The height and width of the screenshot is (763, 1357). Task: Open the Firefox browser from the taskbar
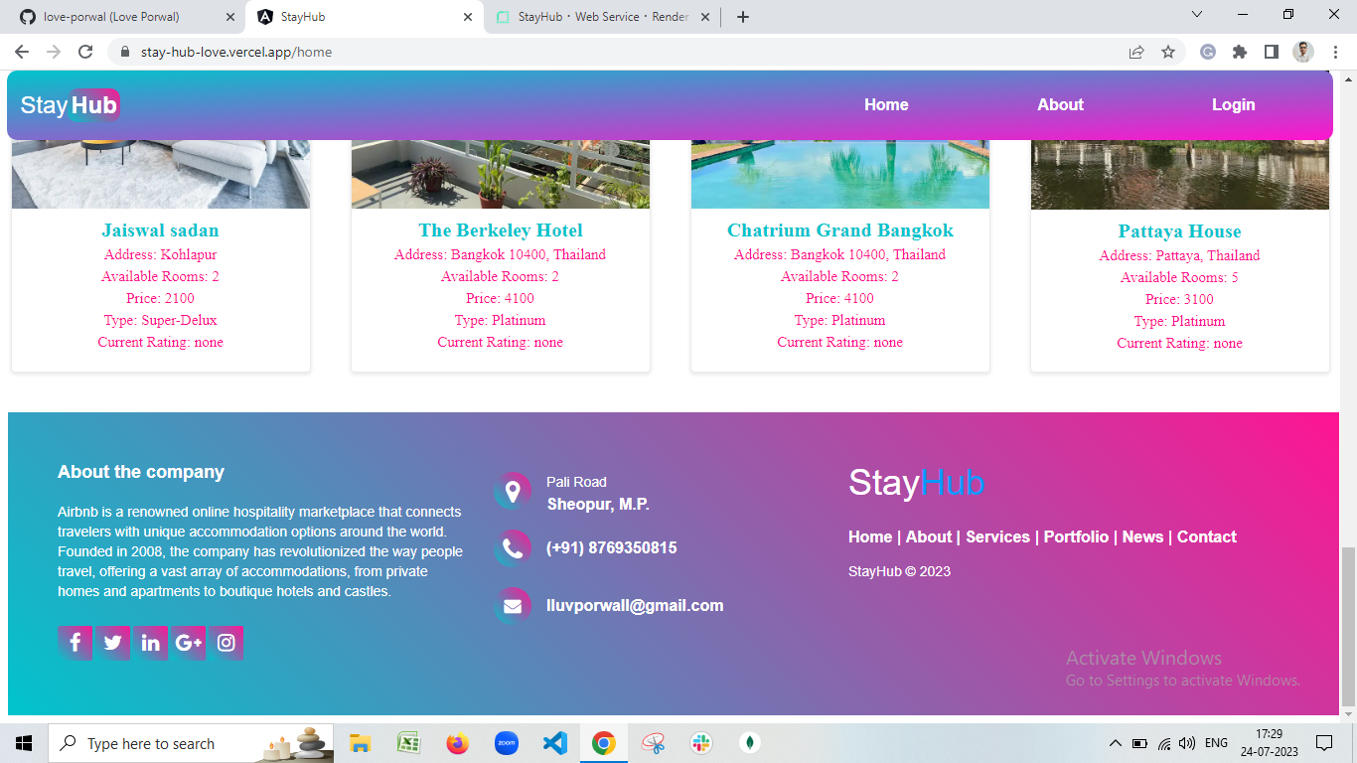point(458,742)
